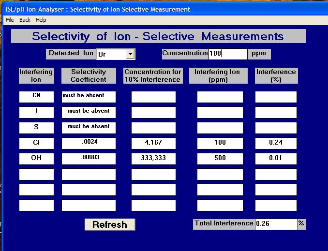Expand the Detected Ion dropdown arrow
Screen dimensions: 328x251
click(130, 54)
